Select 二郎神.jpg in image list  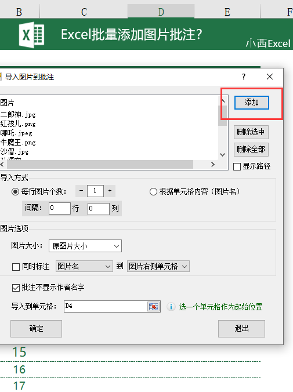pos(18,114)
